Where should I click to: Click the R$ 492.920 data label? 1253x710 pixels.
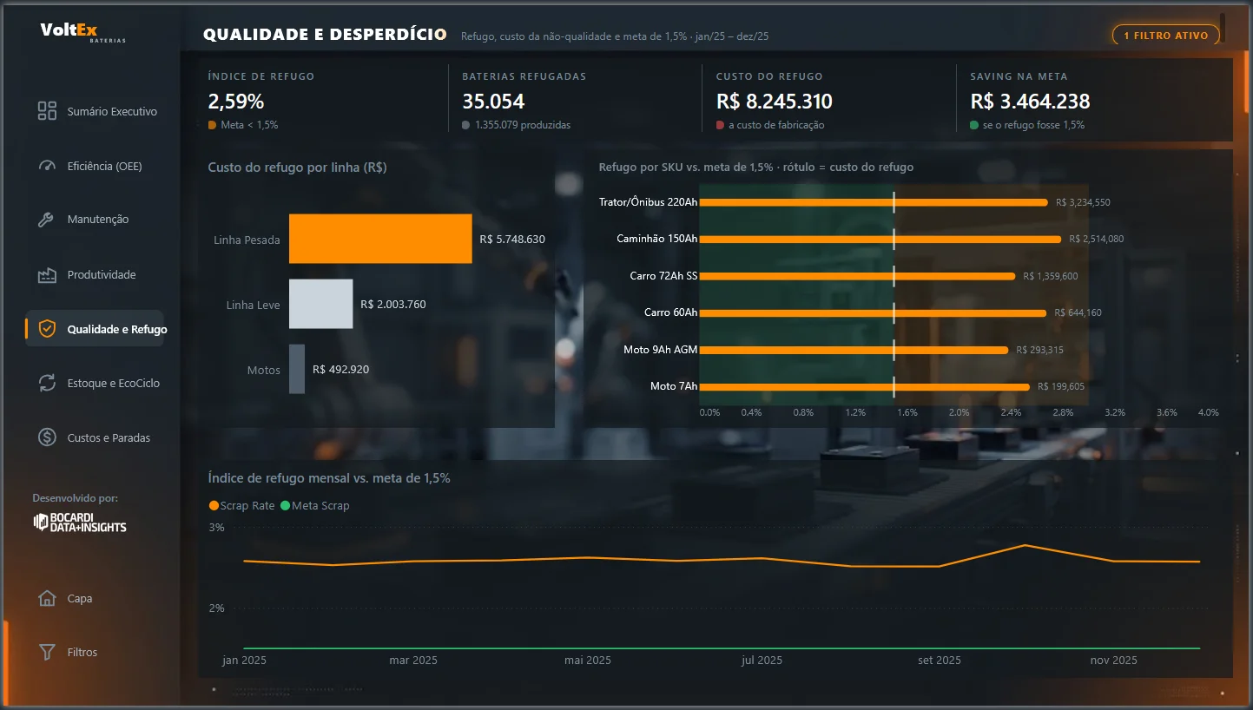pos(340,369)
